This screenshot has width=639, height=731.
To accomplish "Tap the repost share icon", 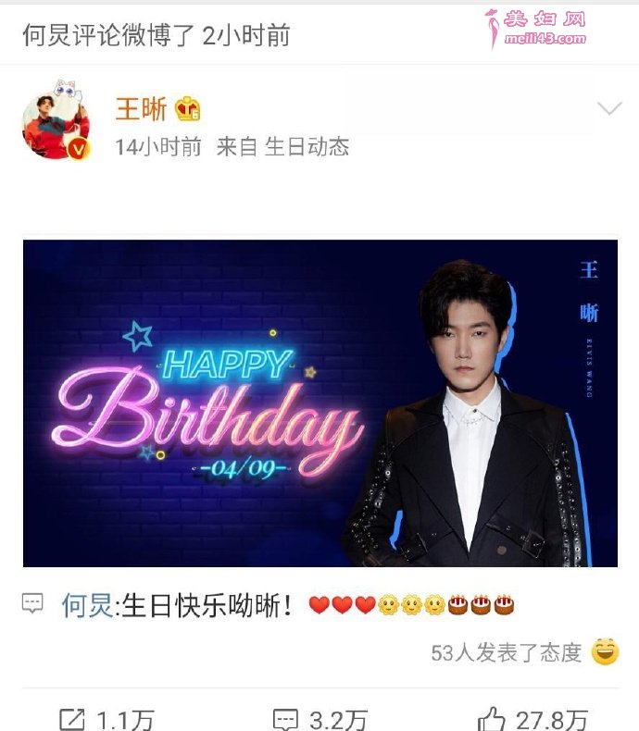I will click(72, 719).
